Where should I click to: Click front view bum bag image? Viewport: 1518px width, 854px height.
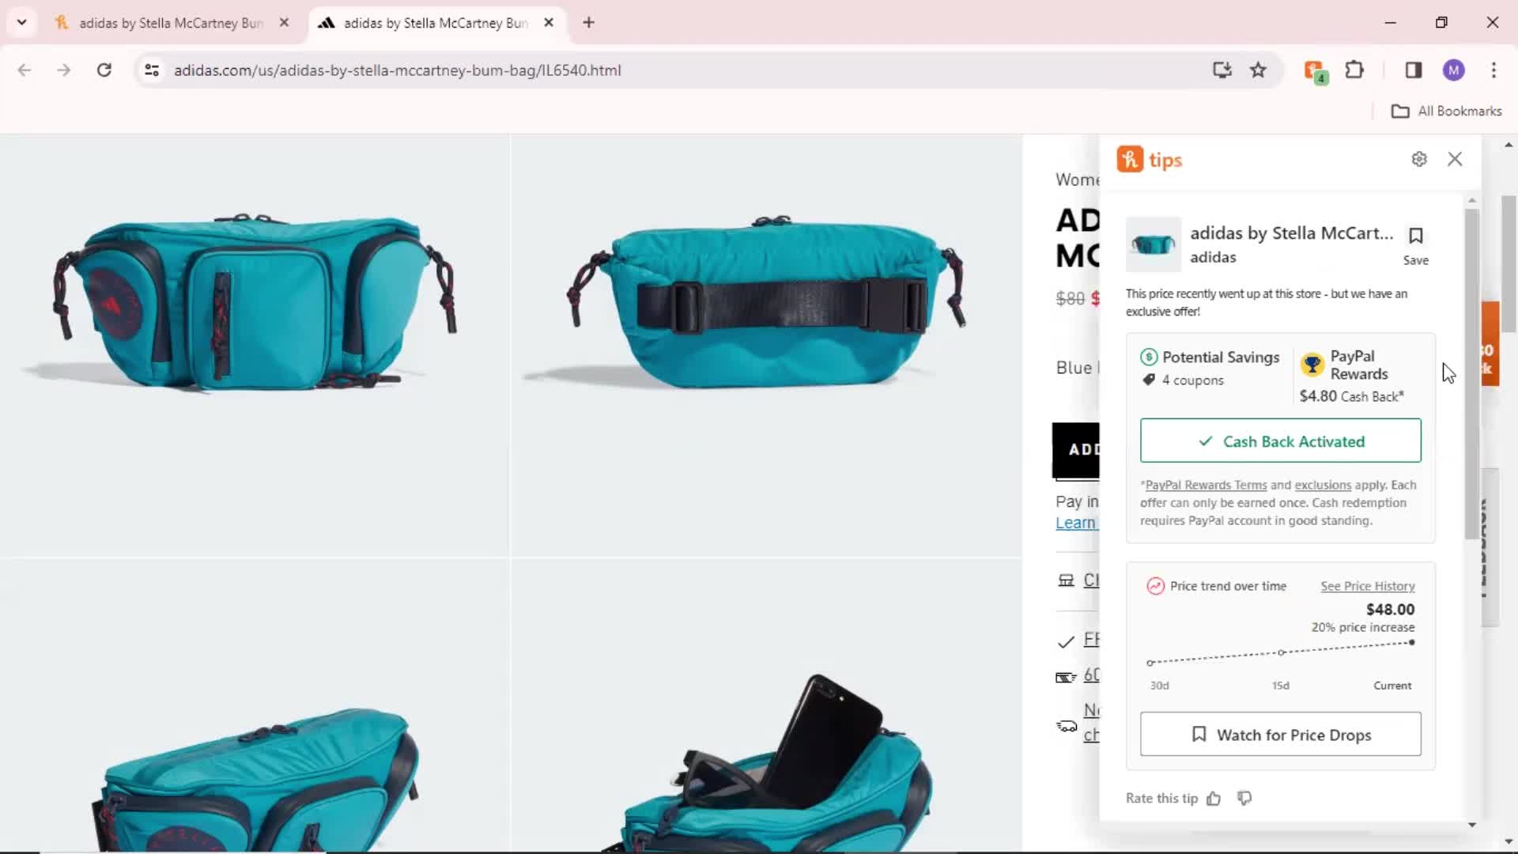coord(255,346)
